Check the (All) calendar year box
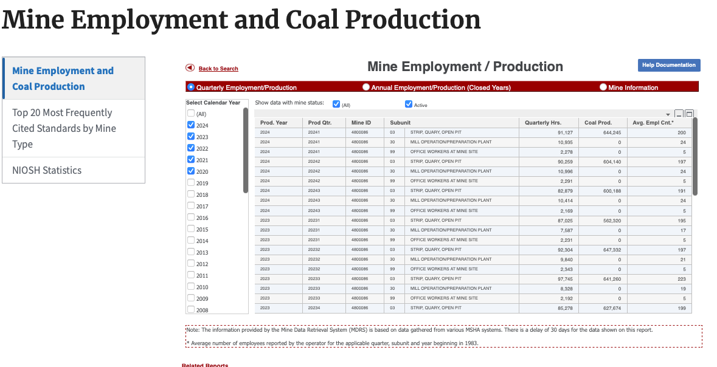This screenshot has width=717, height=367. coord(191,113)
